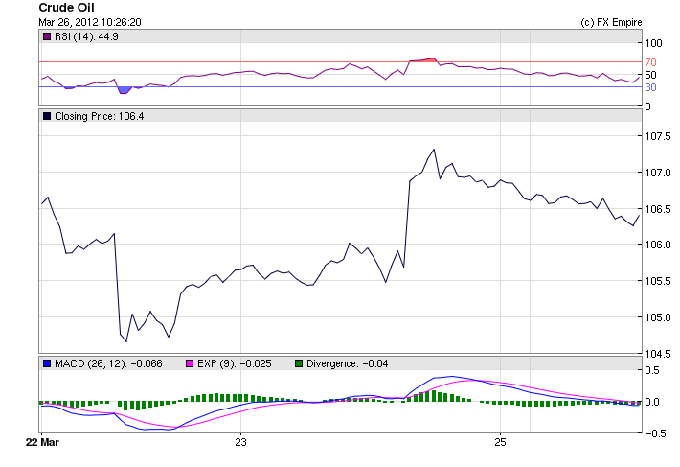Click the 105.5 price axis label

click(x=658, y=281)
